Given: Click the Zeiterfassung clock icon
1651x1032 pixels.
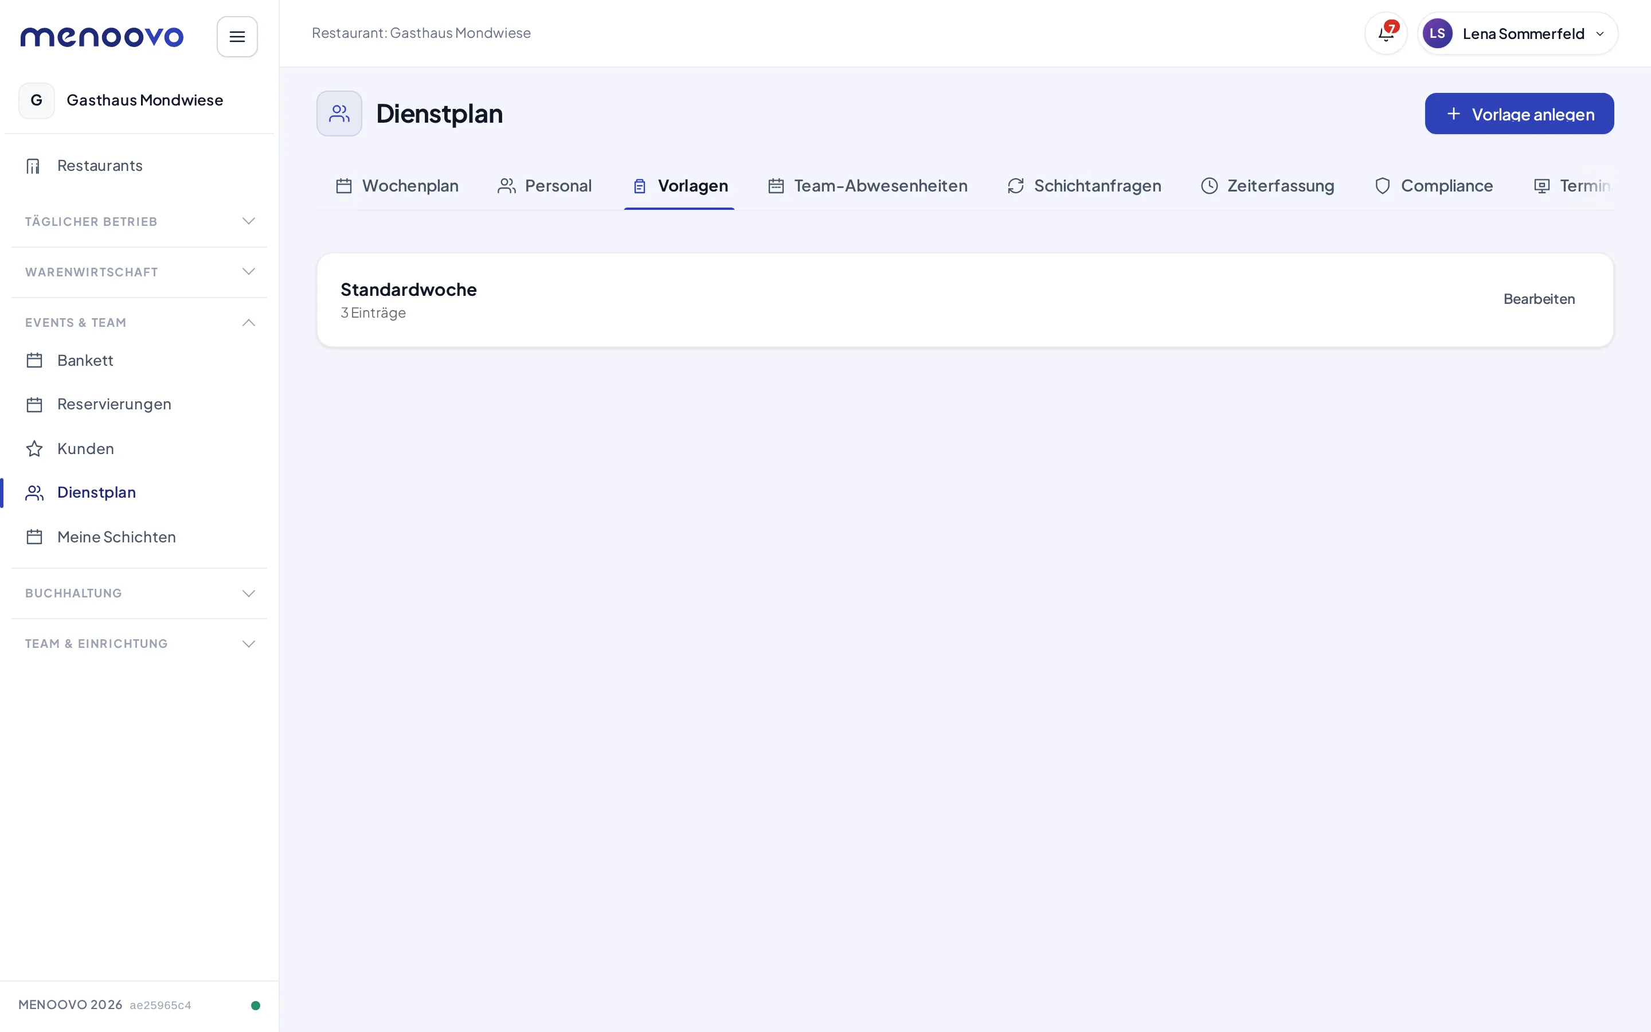Looking at the screenshot, I should (1209, 186).
